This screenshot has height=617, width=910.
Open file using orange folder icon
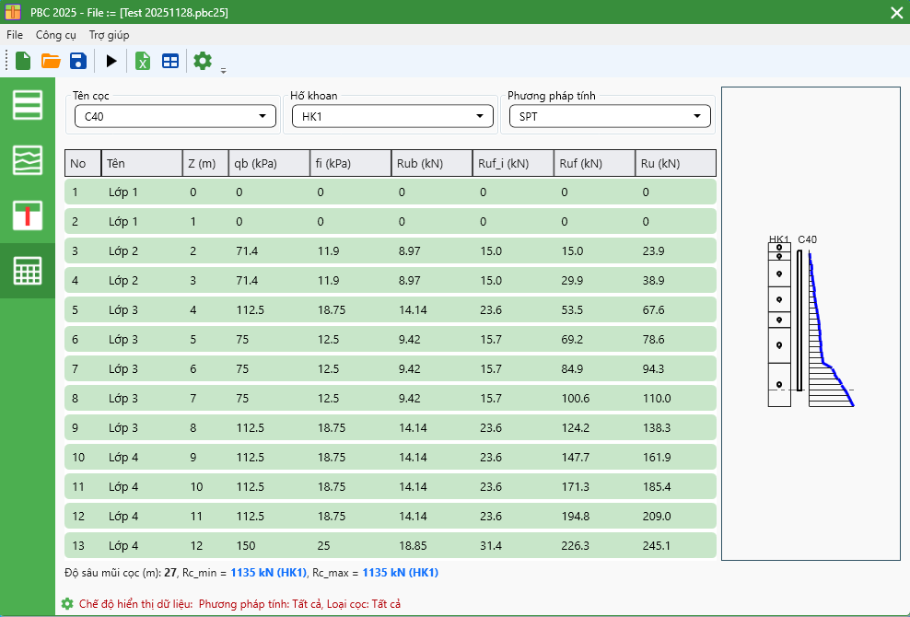[51, 61]
